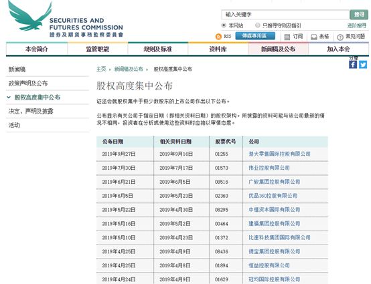Image resolution: width=371 pixels, height=284 pixels.
Task: Click the 股权高度集中公布 page heading
Action: tap(135, 86)
